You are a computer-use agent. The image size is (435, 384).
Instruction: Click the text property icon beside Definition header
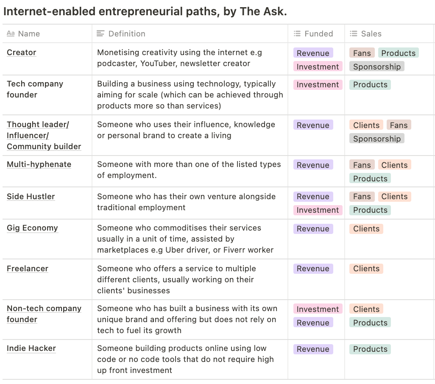100,33
